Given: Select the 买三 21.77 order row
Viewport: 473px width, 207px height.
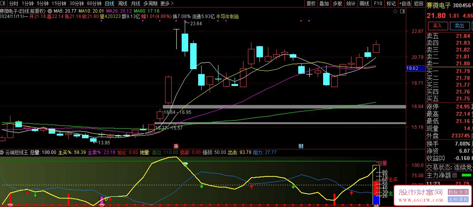Looking at the screenshot, I should 449,84.
